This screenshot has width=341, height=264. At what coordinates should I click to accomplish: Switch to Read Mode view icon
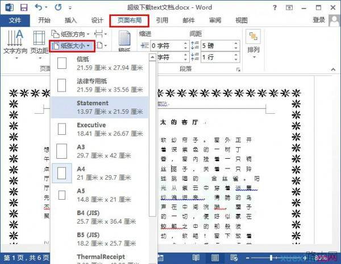pyautogui.click(x=196, y=258)
